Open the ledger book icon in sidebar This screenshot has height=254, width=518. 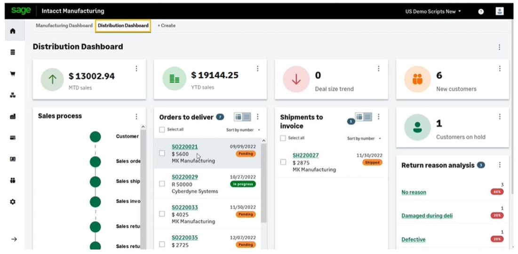(13, 159)
